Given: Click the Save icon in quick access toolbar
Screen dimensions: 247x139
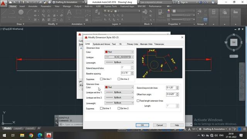Looking at the screenshot, I should 19,2.
